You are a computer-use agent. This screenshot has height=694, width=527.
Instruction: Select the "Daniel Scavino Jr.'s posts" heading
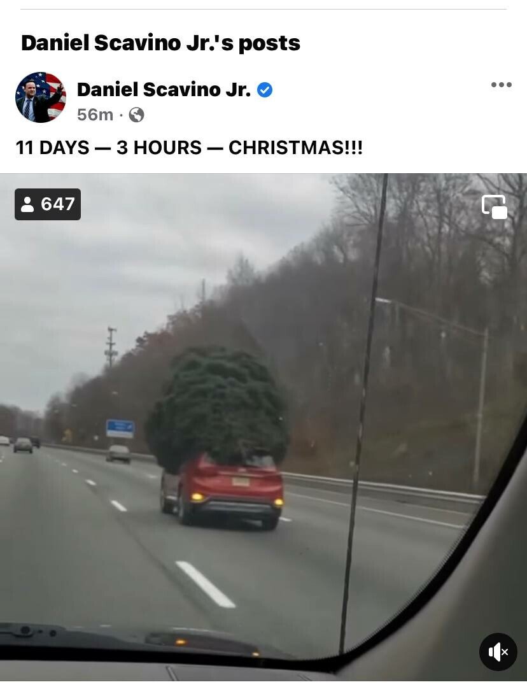click(x=160, y=43)
